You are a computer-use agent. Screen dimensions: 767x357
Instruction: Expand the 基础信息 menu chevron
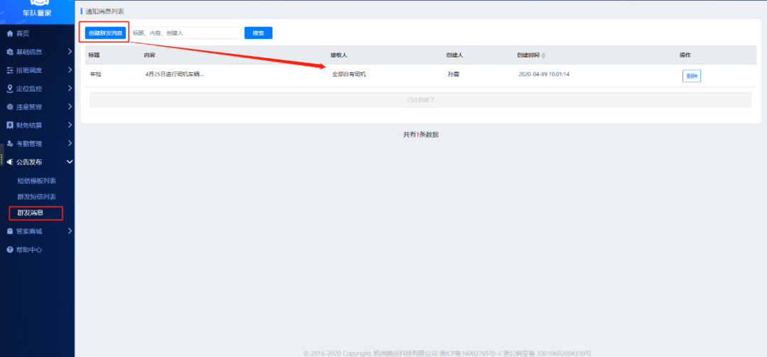click(70, 52)
